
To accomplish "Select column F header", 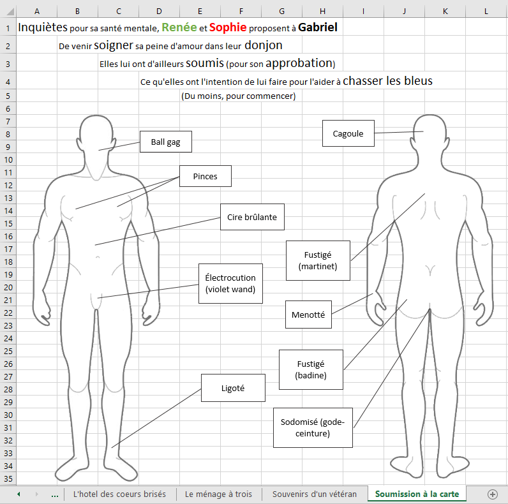I will pos(241,11).
